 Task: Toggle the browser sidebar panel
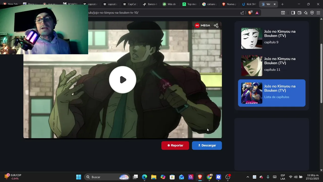click(x=293, y=13)
